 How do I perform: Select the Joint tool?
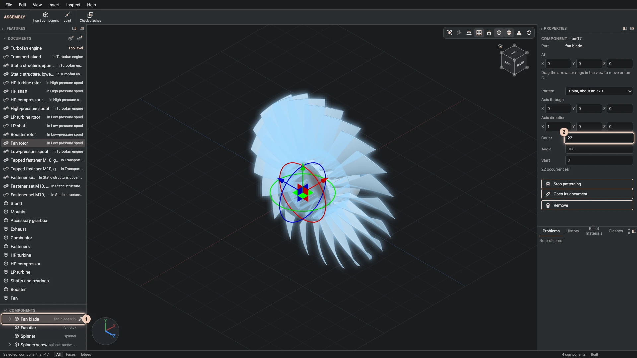point(67,17)
